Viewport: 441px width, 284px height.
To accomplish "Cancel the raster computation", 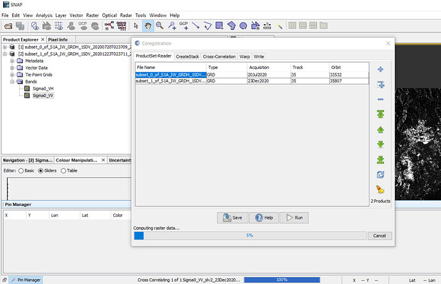I will 380,235.
